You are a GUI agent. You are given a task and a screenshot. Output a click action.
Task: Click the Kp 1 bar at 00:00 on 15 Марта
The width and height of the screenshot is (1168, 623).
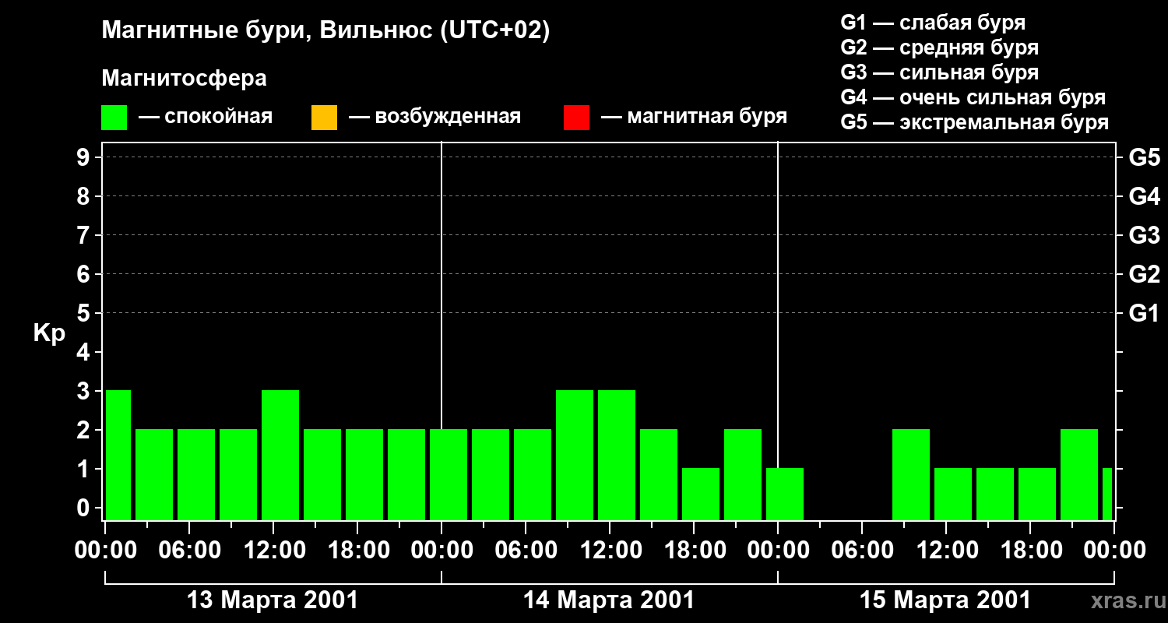[785, 495]
